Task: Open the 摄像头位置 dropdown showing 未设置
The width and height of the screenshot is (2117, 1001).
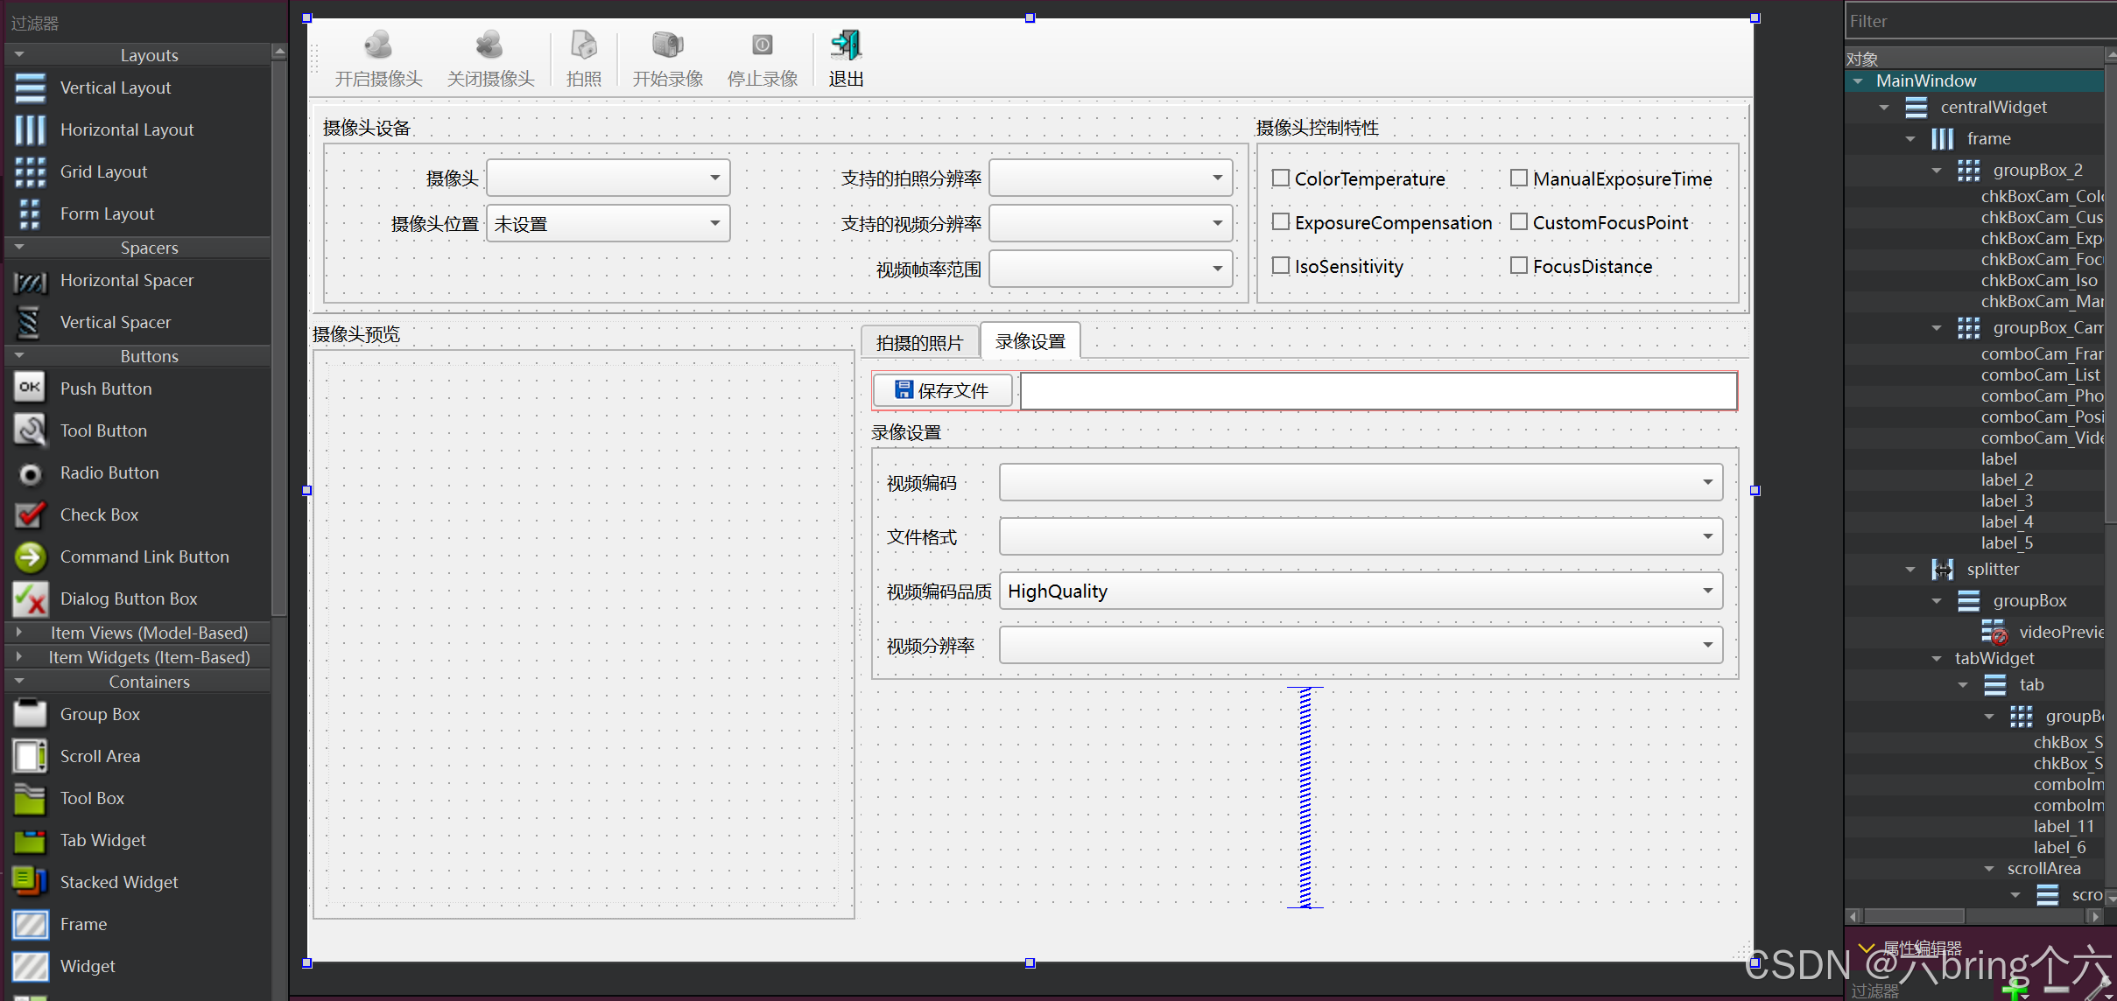Action: coord(608,224)
